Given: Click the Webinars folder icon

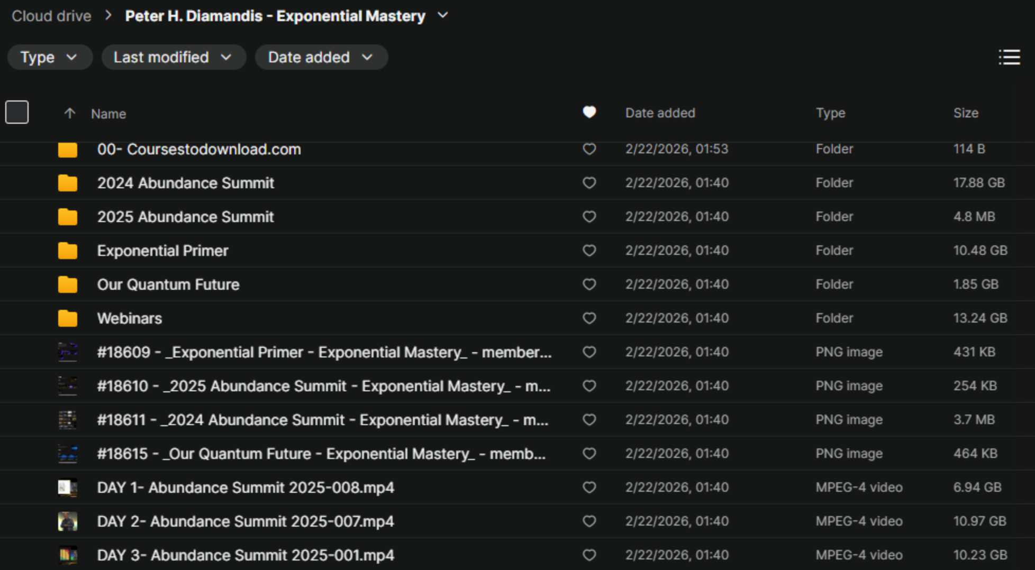Looking at the screenshot, I should coord(67,318).
